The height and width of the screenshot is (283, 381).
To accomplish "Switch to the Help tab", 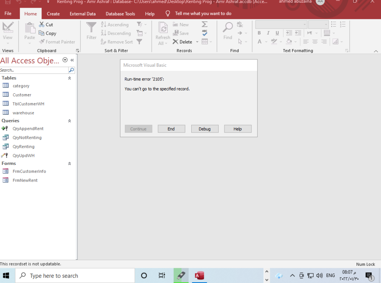I will 150,14.
